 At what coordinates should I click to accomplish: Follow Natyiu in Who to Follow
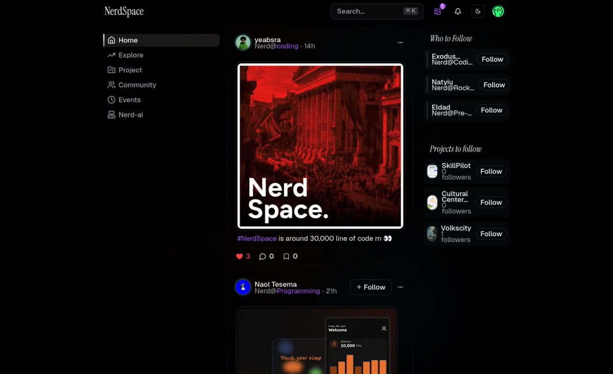click(x=494, y=85)
